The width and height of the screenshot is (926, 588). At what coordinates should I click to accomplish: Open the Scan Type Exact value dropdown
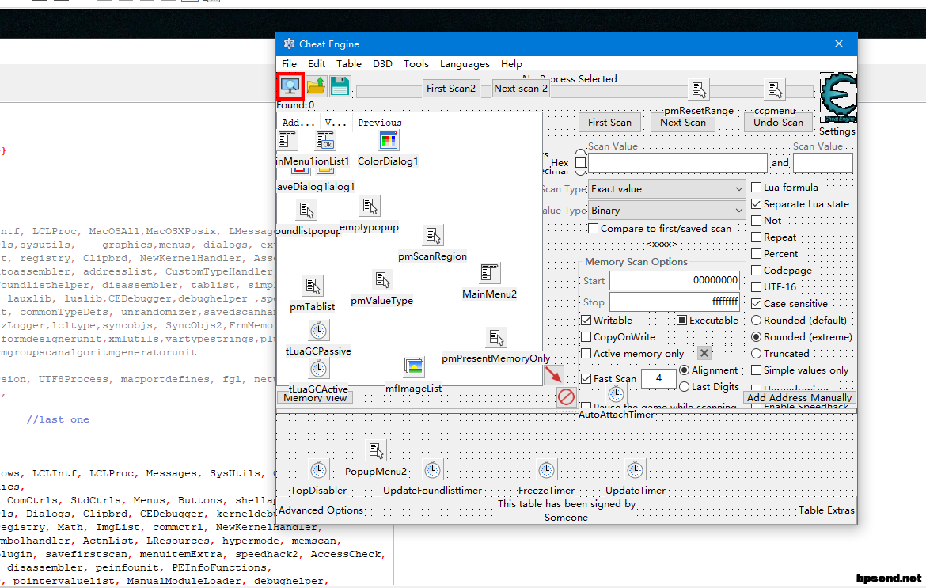tap(666, 189)
